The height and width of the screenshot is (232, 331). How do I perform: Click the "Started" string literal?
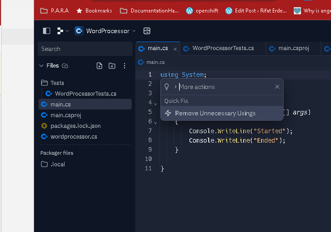pyautogui.click(x=270, y=131)
